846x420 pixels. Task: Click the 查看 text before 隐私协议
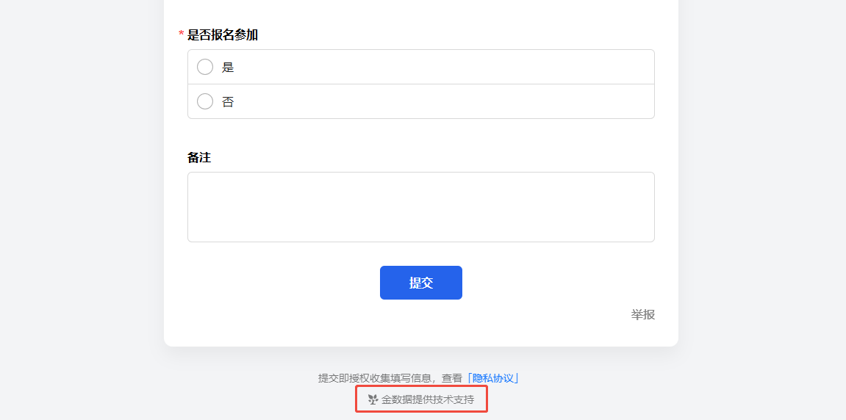[x=452, y=378]
